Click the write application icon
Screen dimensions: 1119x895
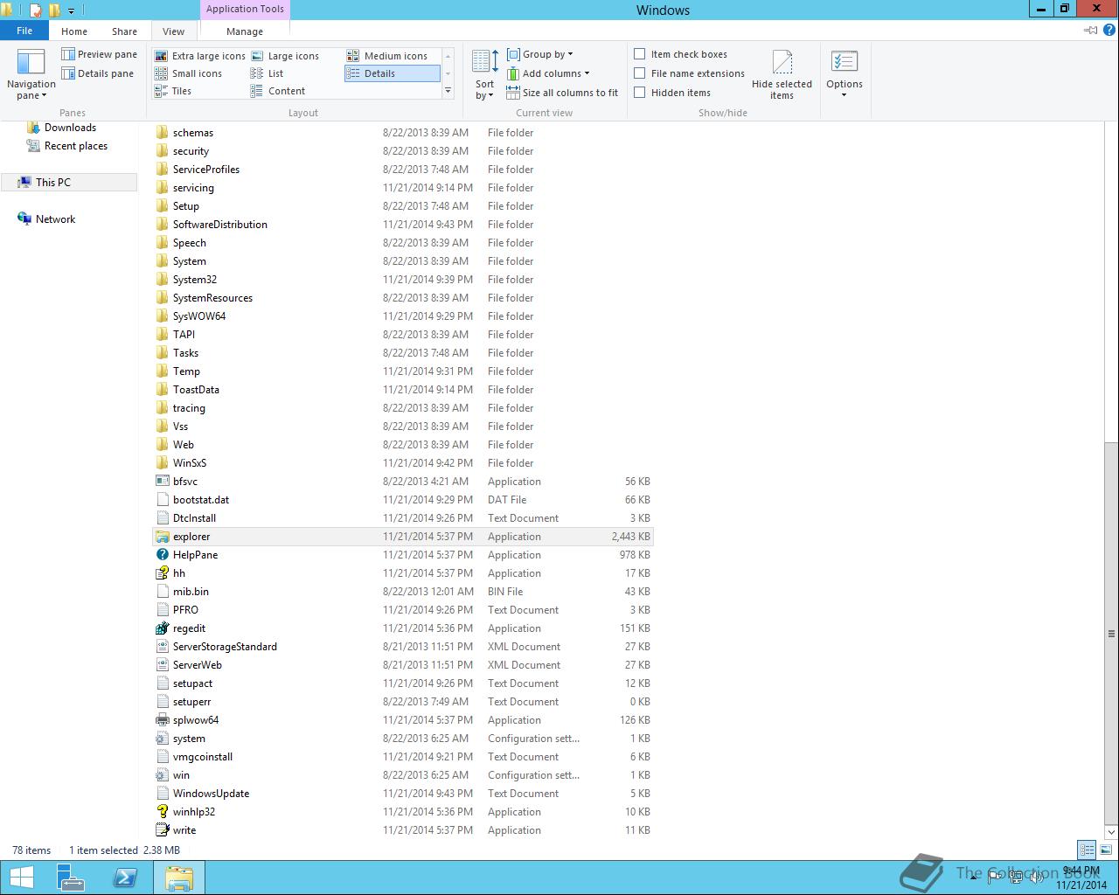162,830
